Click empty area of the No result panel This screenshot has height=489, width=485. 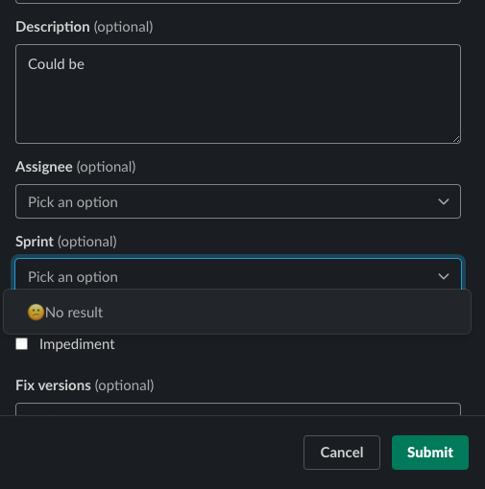[288, 313]
